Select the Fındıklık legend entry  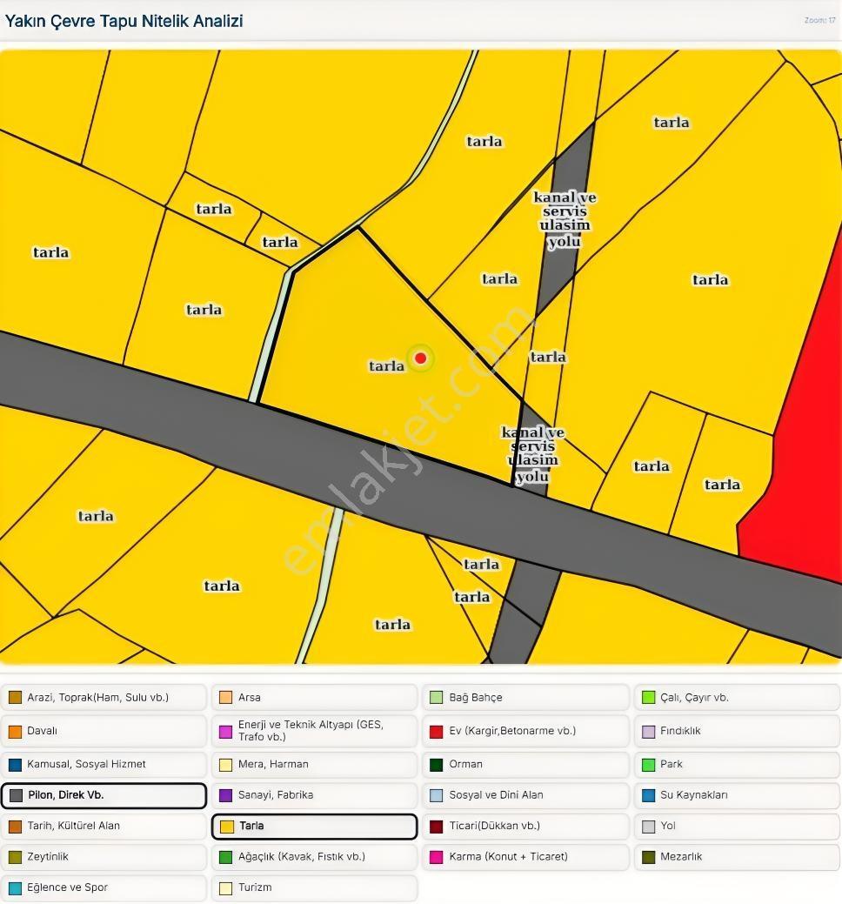[x=737, y=731]
